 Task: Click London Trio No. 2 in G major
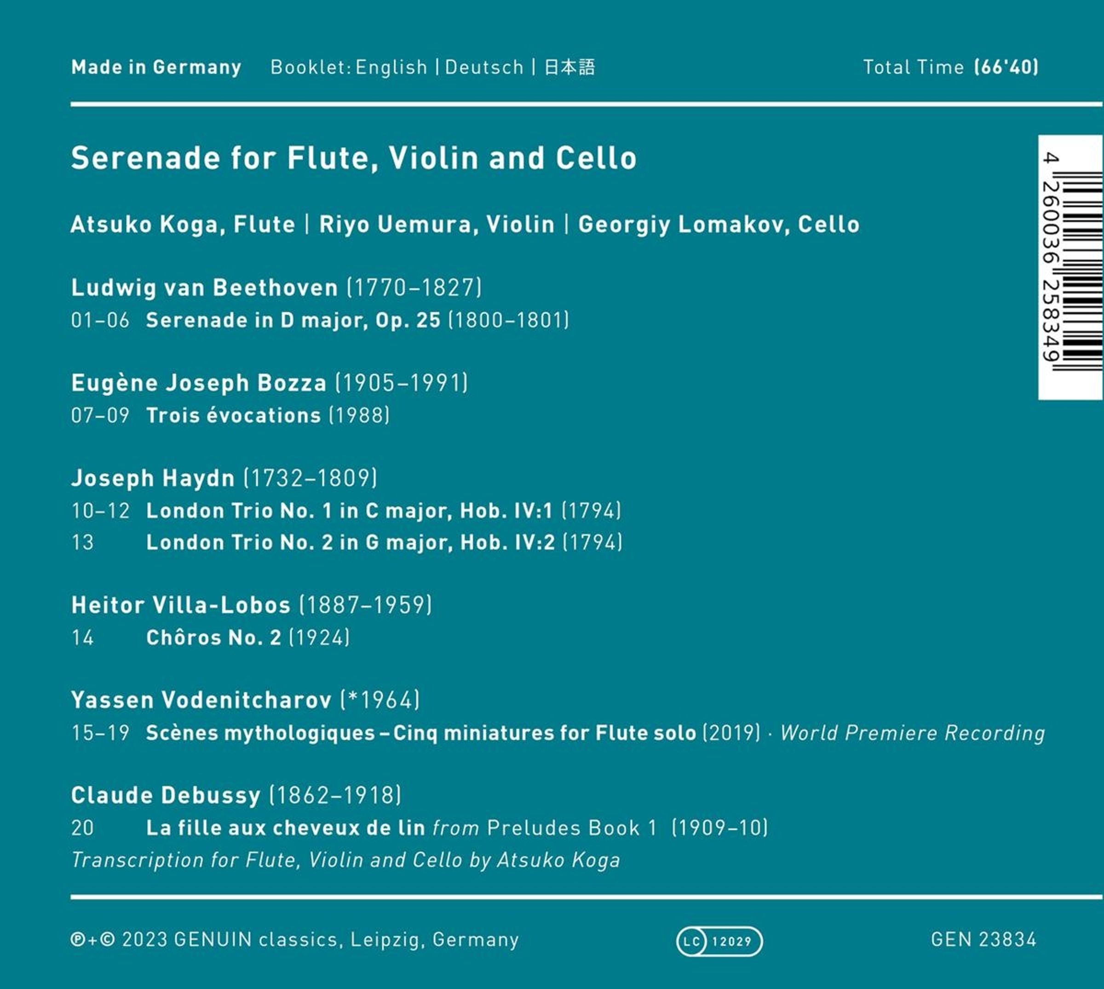[351, 542]
